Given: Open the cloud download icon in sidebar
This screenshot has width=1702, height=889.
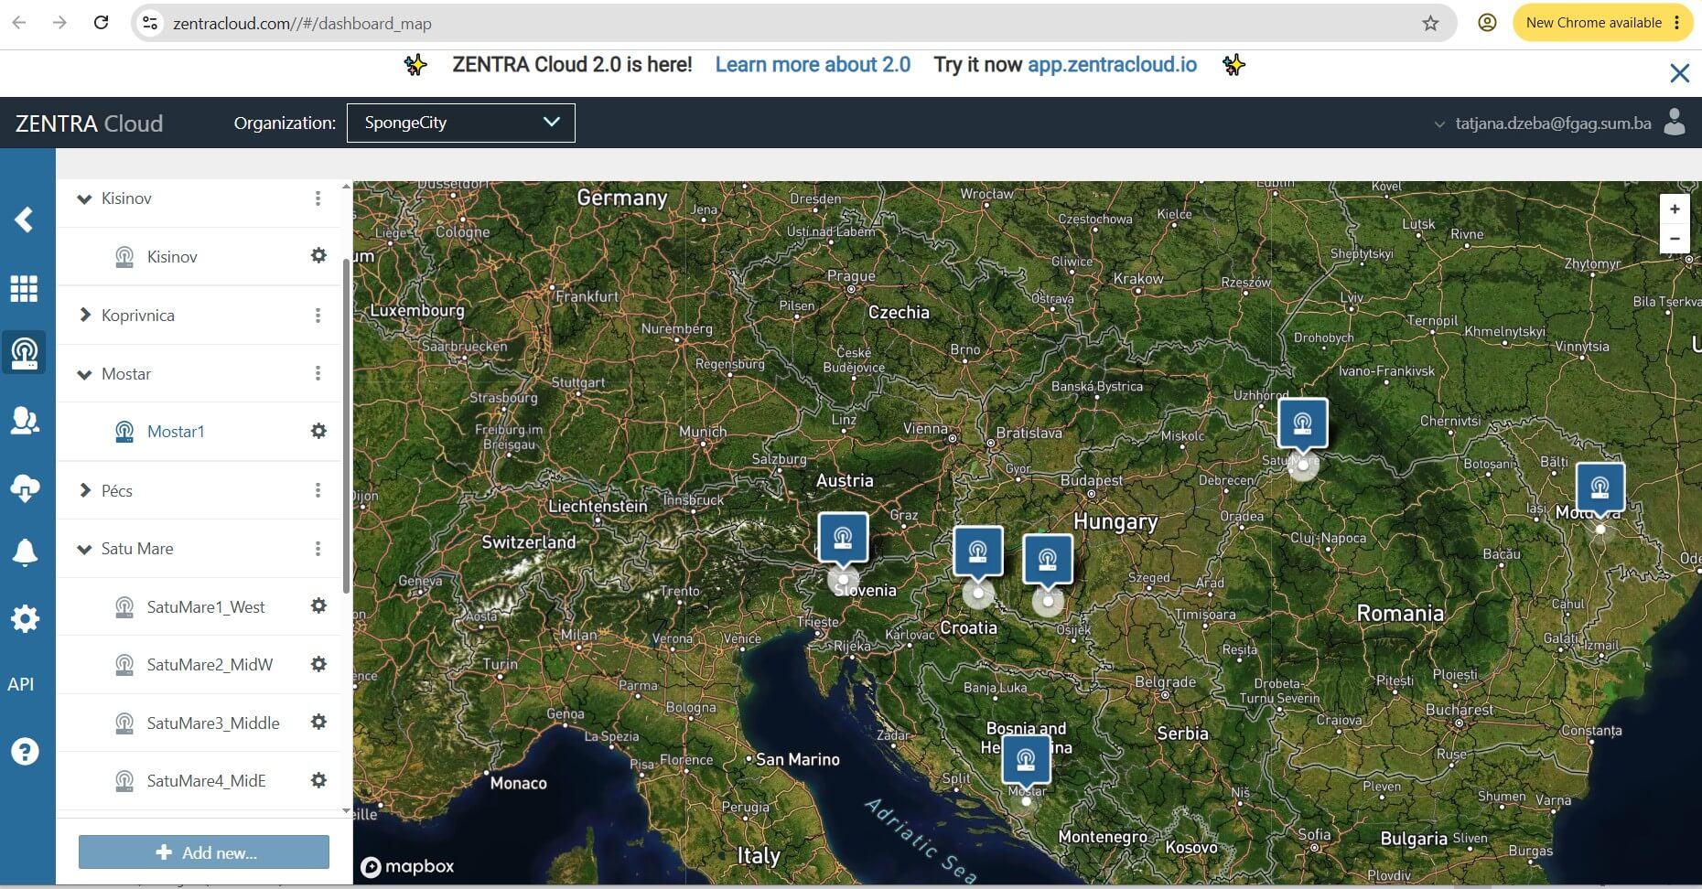Looking at the screenshot, I should point(24,487).
